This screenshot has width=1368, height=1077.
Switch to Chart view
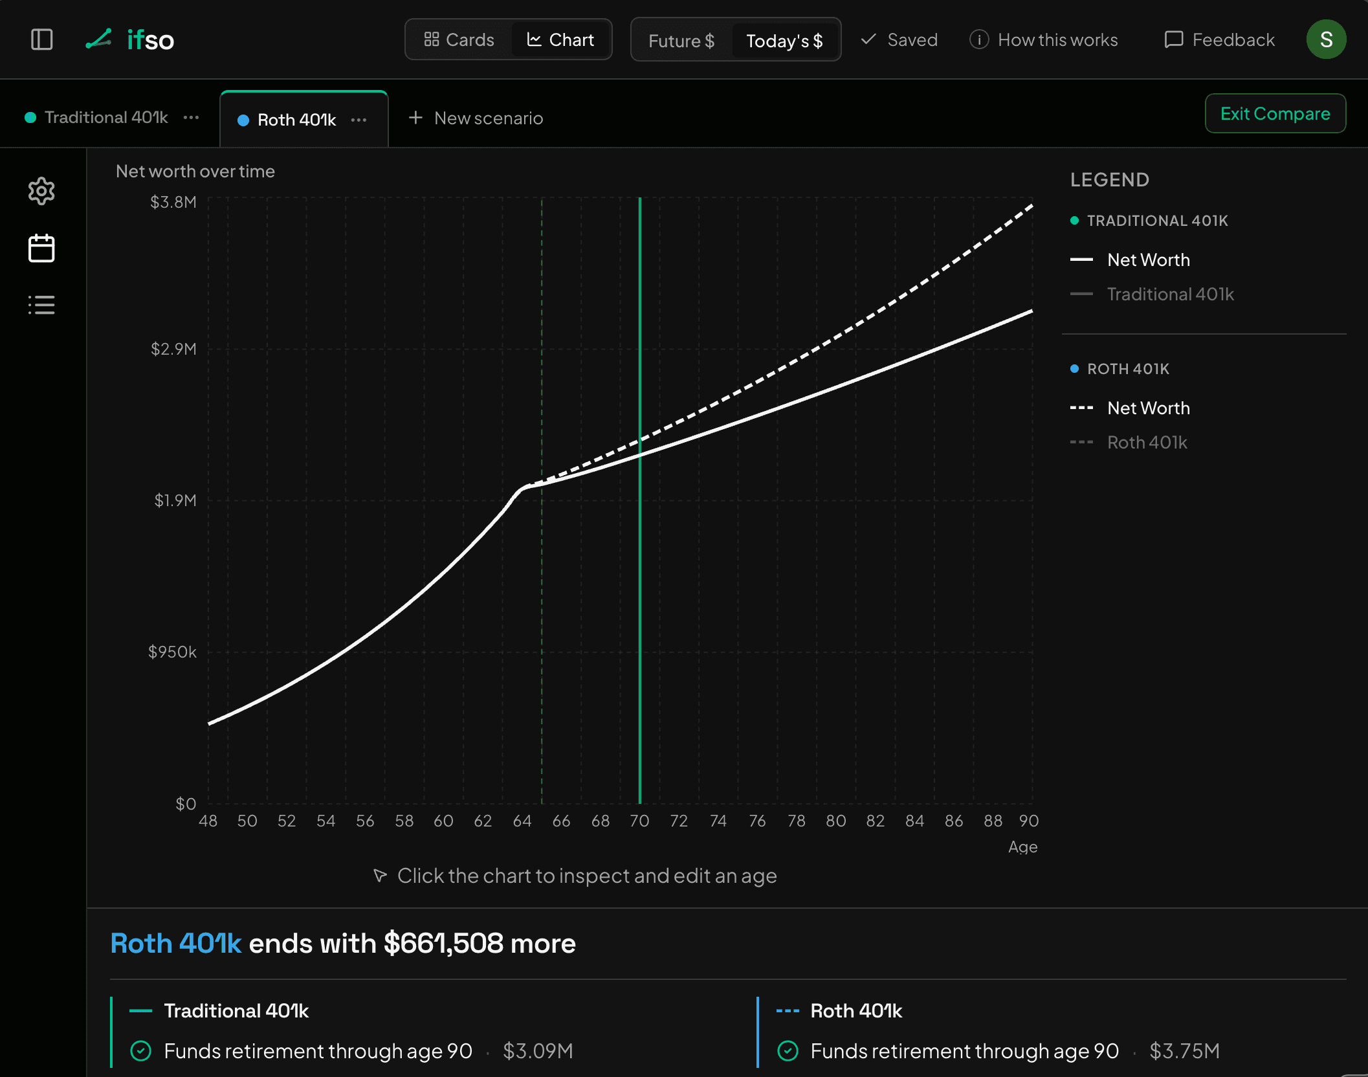[x=560, y=39]
